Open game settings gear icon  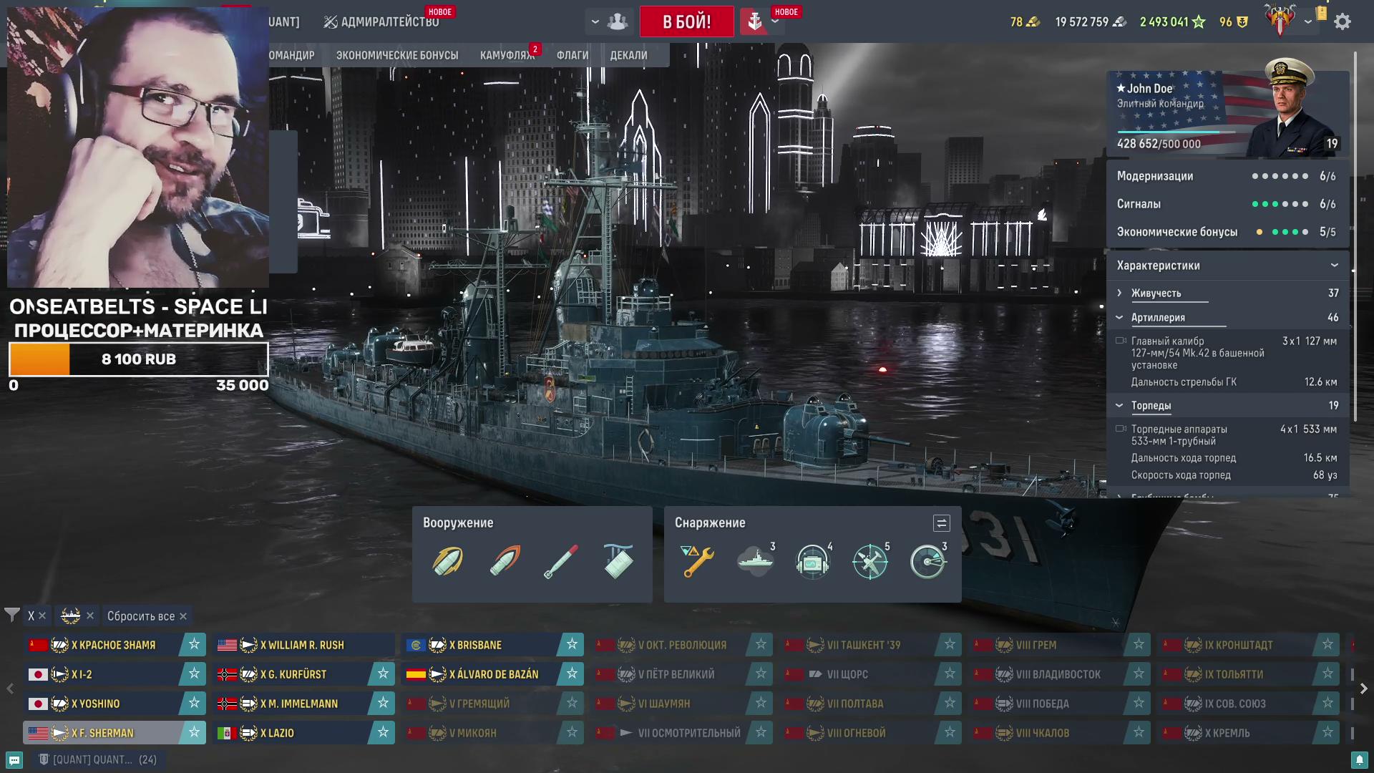pos(1343,21)
